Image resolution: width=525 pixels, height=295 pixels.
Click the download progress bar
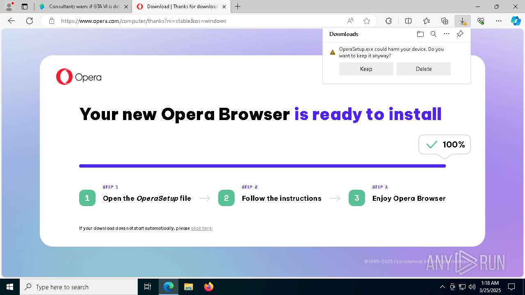262,166
